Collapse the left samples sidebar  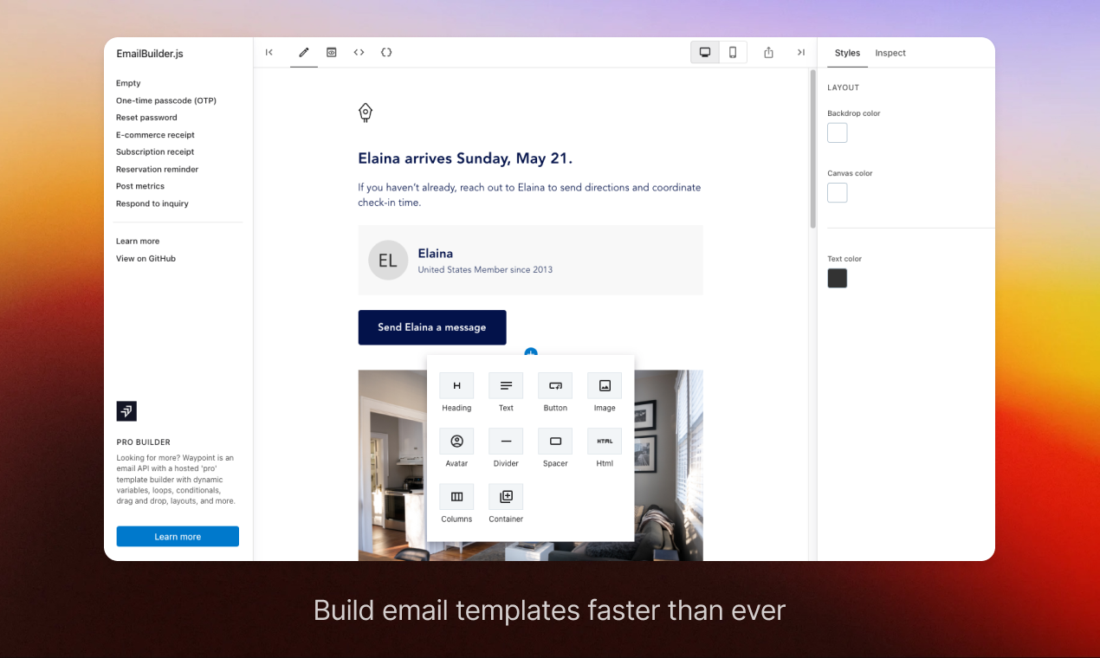(269, 53)
